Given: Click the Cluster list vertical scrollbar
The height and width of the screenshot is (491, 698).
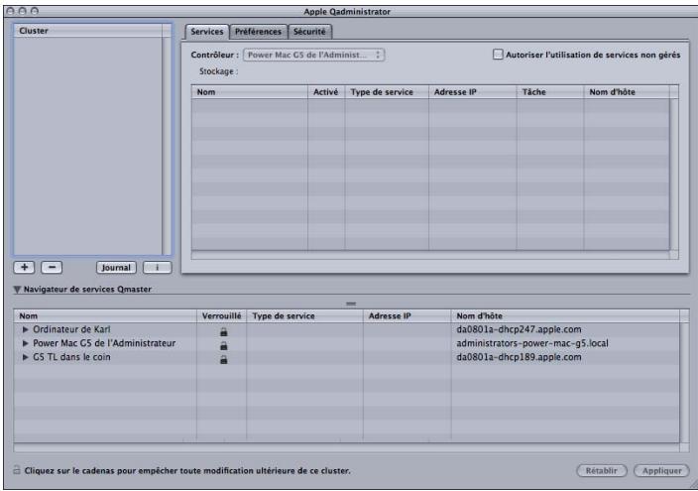Looking at the screenshot, I should [167, 146].
